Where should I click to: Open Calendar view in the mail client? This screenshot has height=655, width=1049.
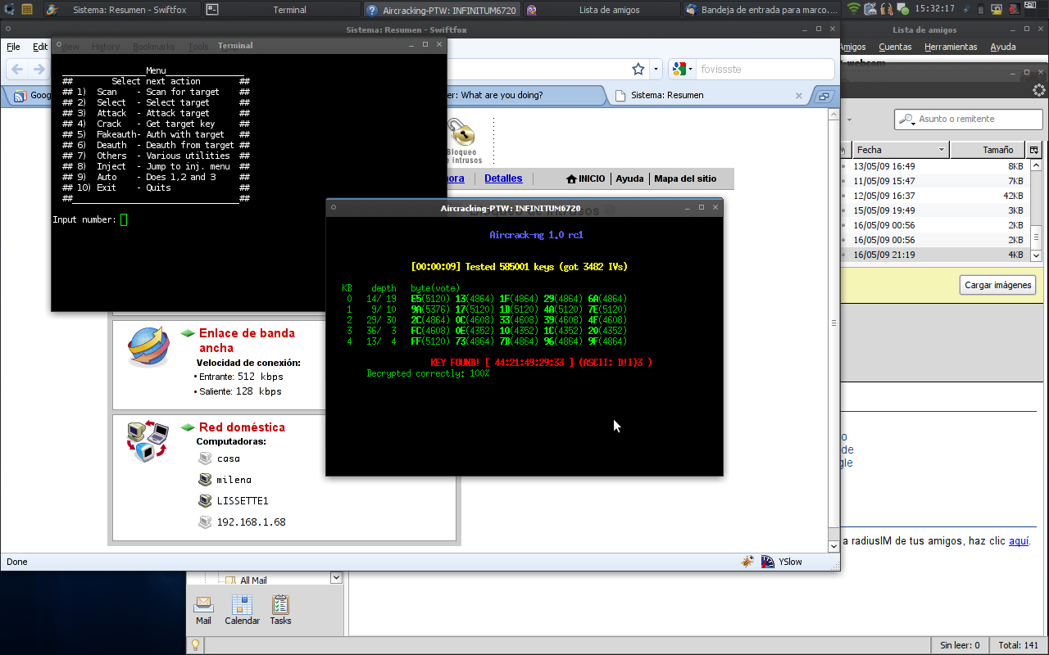(242, 610)
